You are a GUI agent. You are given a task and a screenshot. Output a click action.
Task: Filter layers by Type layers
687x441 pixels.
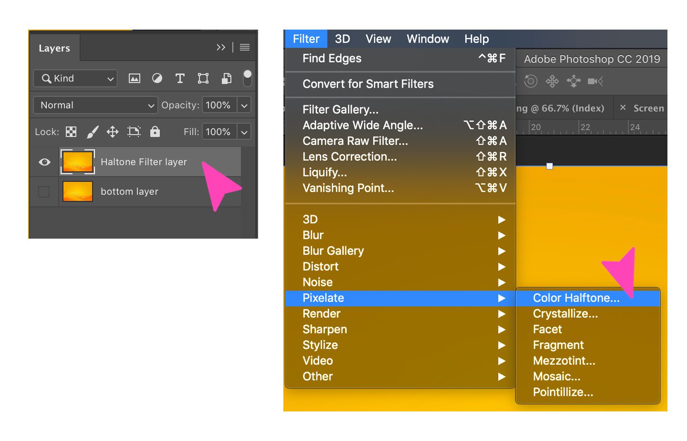coord(180,78)
